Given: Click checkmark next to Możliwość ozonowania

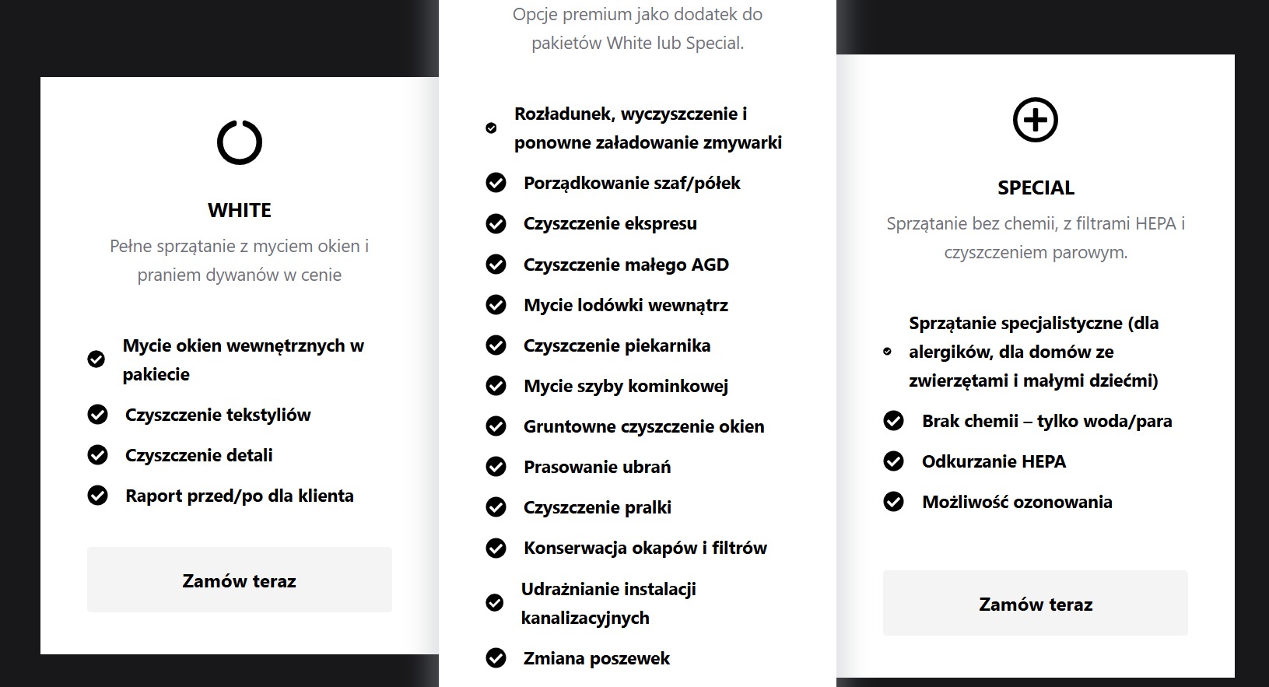Looking at the screenshot, I should pyautogui.click(x=894, y=502).
